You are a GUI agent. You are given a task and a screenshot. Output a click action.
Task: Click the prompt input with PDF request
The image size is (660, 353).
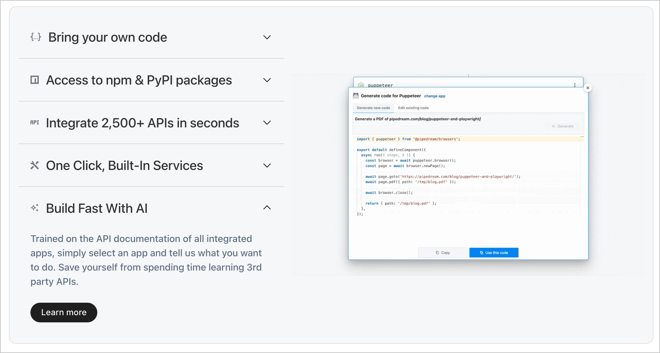[x=468, y=124]
